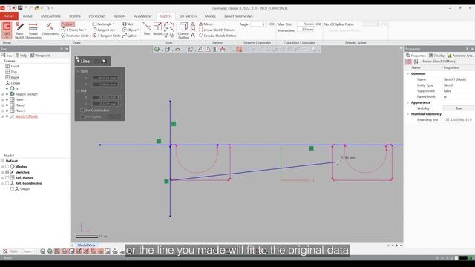Viewport: 475px width, 267px height.
Task: Click OK next to the Max. Dist. field
Action: click(318, 24)
